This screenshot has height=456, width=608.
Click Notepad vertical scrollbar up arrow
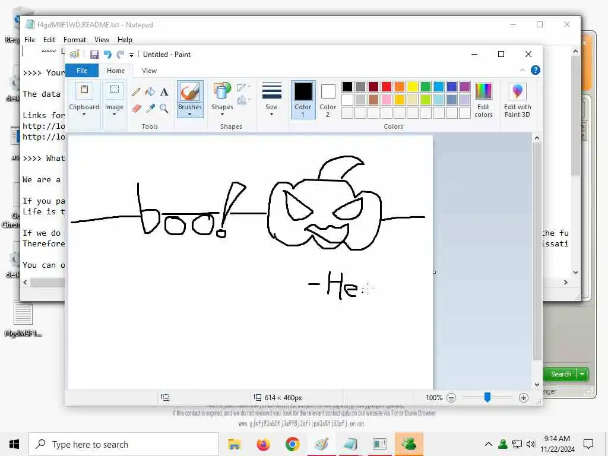575,51
